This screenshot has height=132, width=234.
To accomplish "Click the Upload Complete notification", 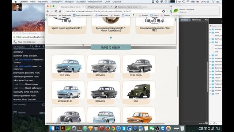I will (196, 11).
